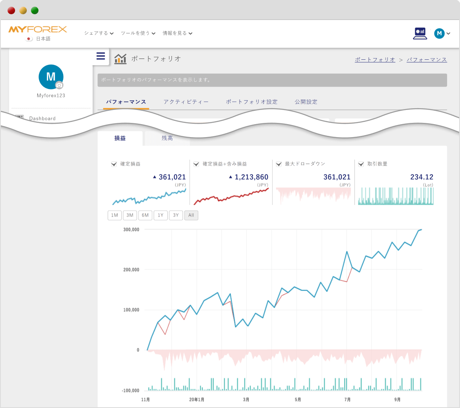This screenshot has width=460, height=408.
Task: Expand the シェアする dropdown menu
Action: pyautogui.click(x=98, y=33)
